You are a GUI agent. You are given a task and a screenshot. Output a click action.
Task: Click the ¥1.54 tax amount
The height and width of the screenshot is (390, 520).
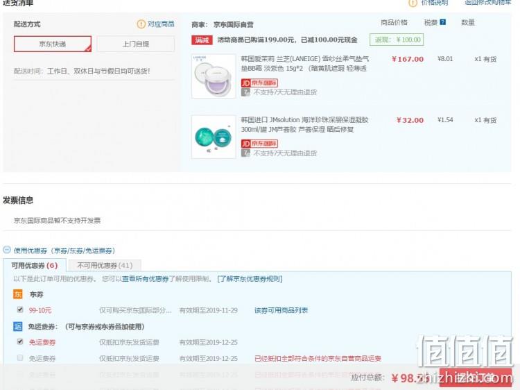pos(445,120)
